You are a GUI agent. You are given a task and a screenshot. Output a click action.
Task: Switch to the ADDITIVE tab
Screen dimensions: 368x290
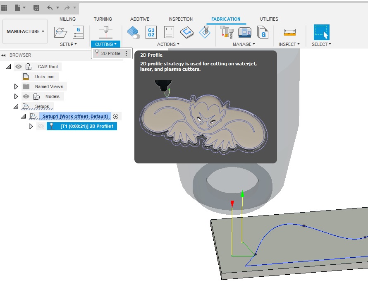[140, 19]
